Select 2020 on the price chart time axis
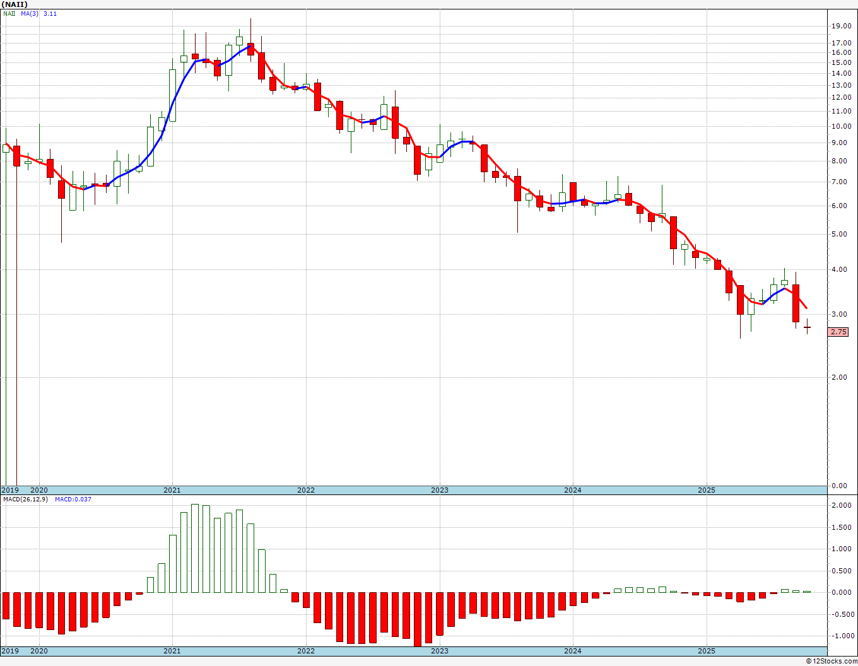Screen dimensions: 858x666 pos(39,490)
